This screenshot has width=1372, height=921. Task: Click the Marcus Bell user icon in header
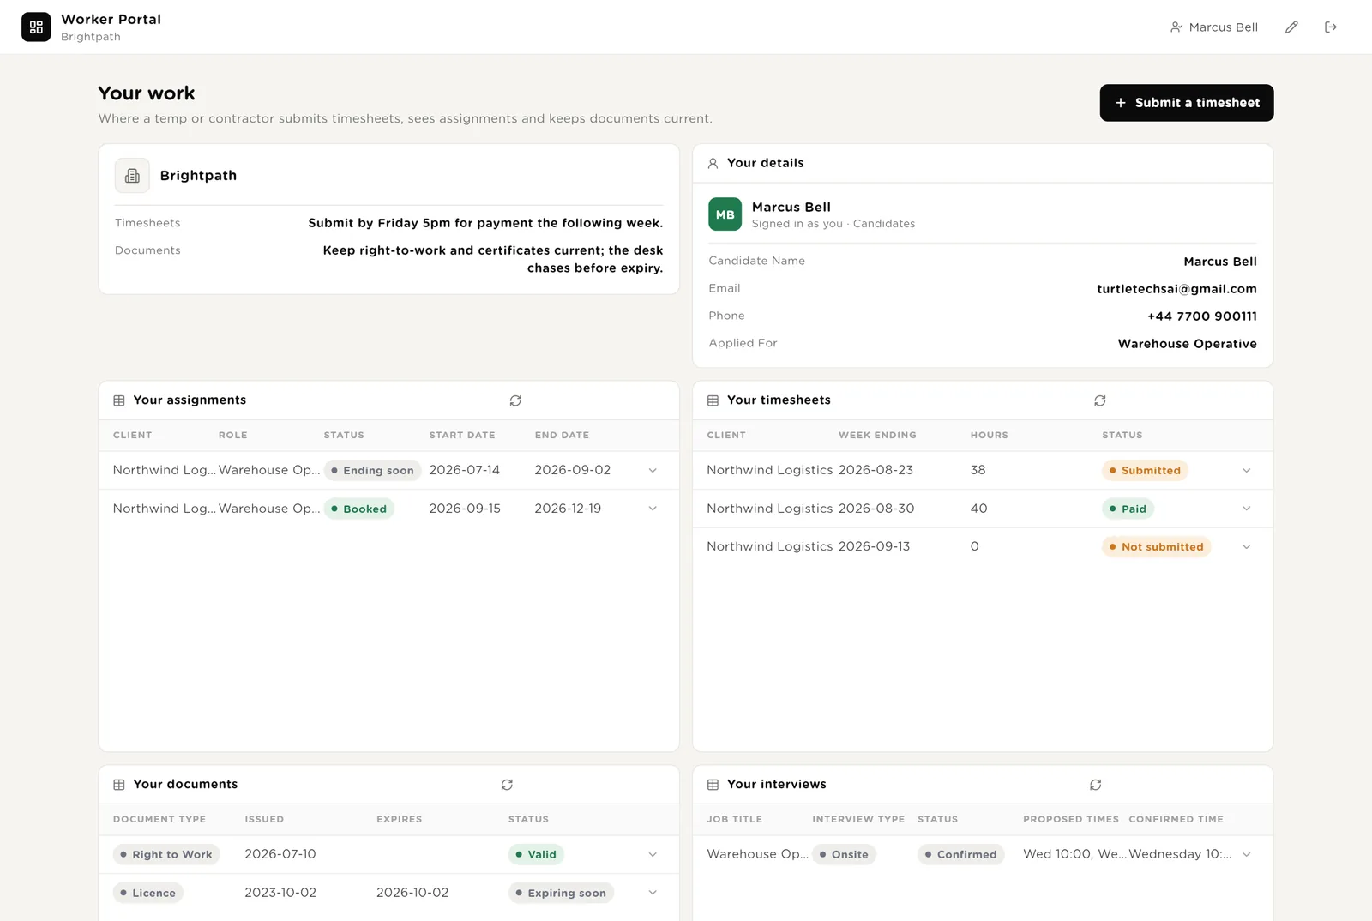click(1176, 27)
